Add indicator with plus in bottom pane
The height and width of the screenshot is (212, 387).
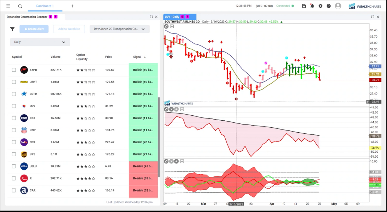pos(182,161)
